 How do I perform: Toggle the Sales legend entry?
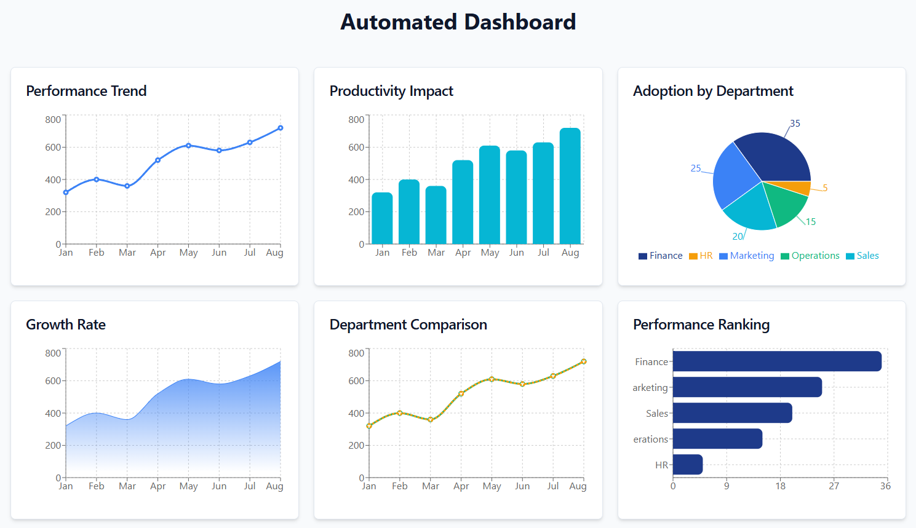click(862, 256)
